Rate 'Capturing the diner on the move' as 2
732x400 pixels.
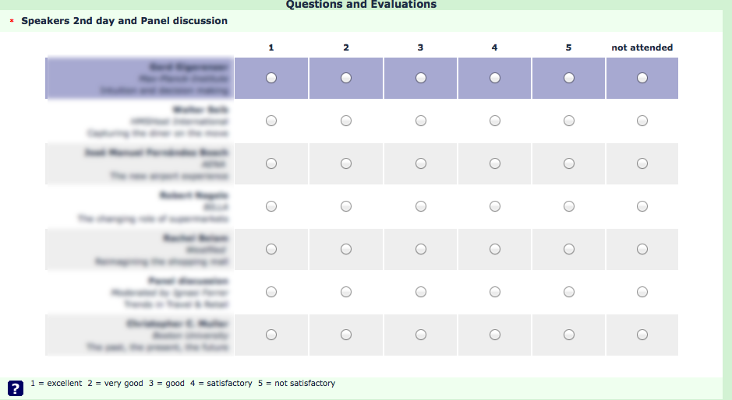tap(346, 121)
